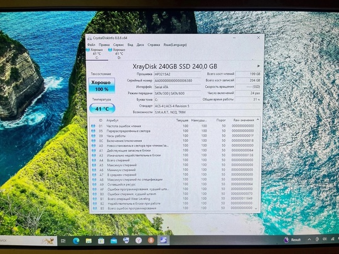Select attribute 01 Частота ошибок чтения
339x254 pixels.
click(x=173, y=126)
